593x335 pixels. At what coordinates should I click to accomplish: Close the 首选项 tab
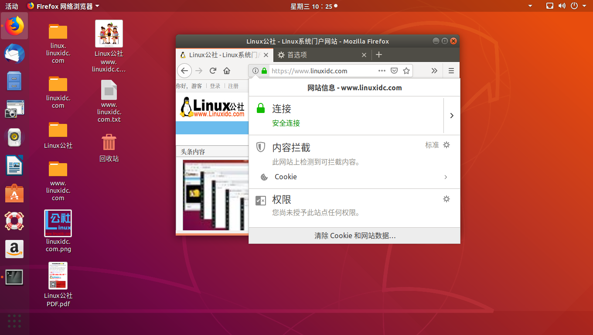click(364, 55)
